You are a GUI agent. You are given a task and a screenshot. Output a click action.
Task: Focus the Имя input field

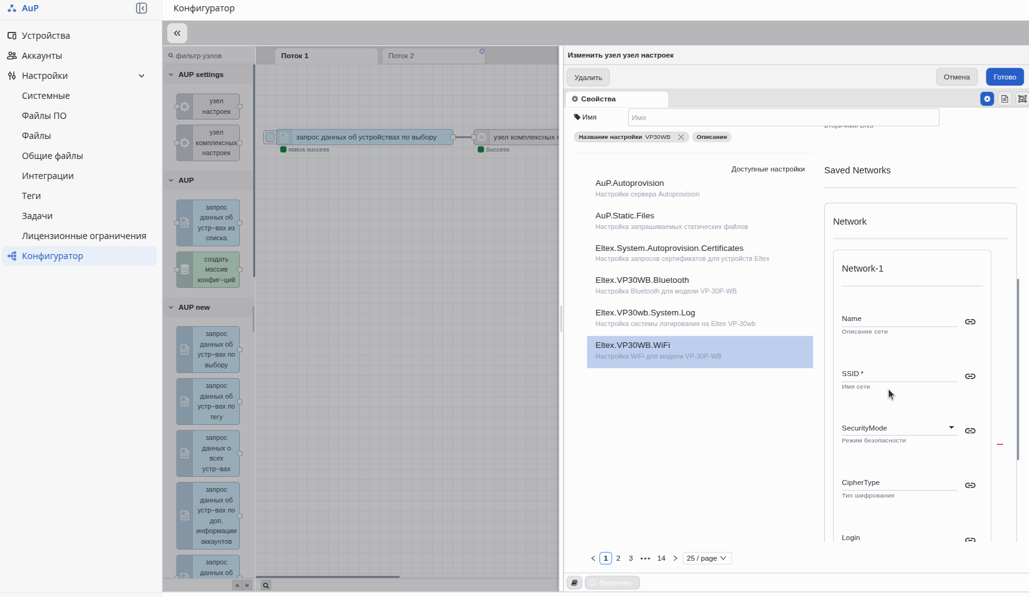tap(783, 117)
